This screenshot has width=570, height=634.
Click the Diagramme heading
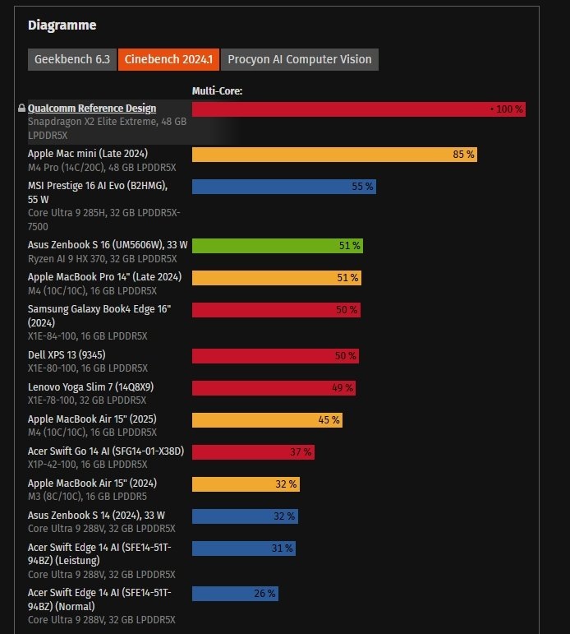tap(62, 25)
